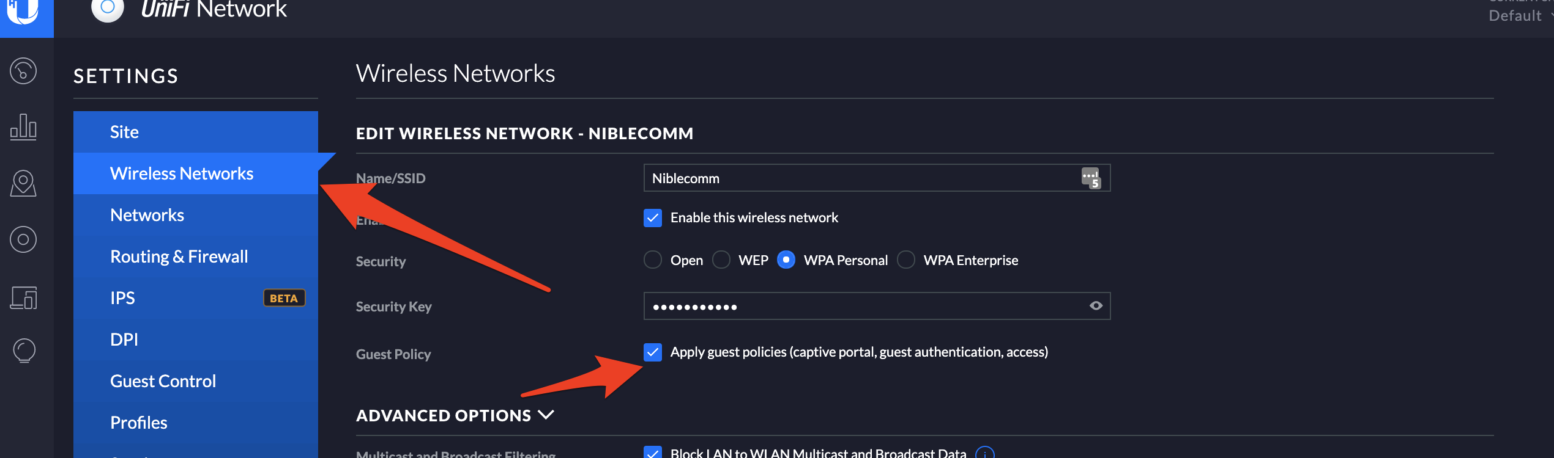This screenshot has width=1554, height=458.
Task: Open the Clients devices icon
Action: 23,297
